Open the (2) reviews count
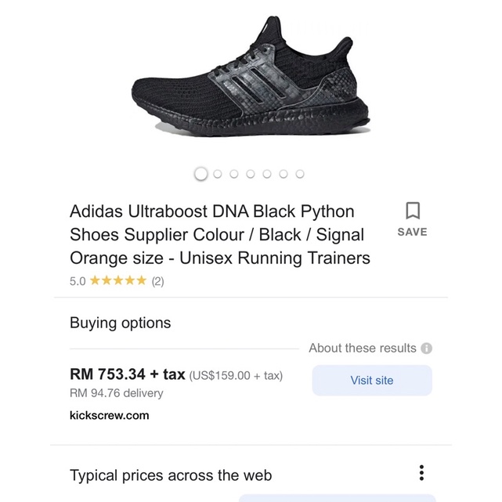This screenshot has height=502, width=502. [x=158, y=281]
